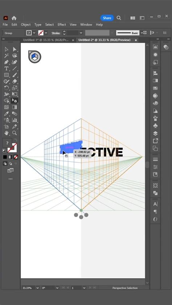Select the Rectangle tool
172x305 pixels.
pyautogui.click(x=7, y=75)
